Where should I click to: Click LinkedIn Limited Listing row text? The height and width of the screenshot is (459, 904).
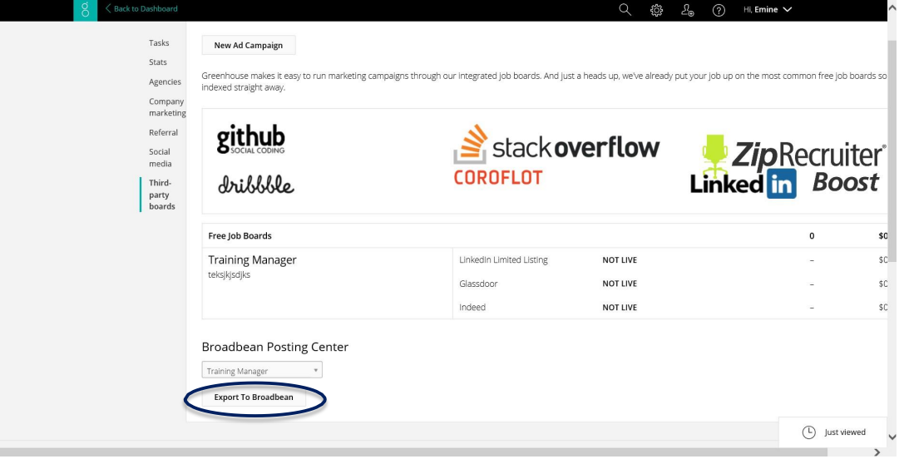[503, 260]
